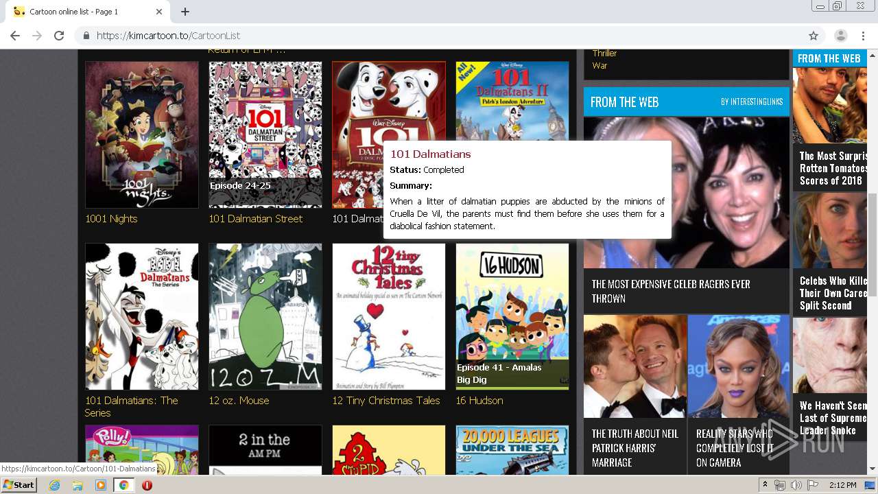Reload the current page
The image size is (878, 494).
[59, 36]
